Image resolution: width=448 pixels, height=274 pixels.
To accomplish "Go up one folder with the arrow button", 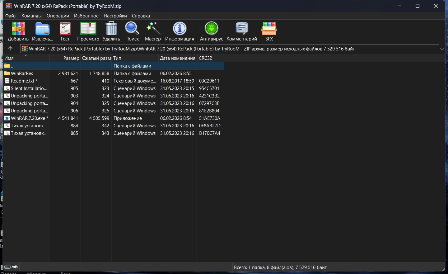I will tap(10, 48).
